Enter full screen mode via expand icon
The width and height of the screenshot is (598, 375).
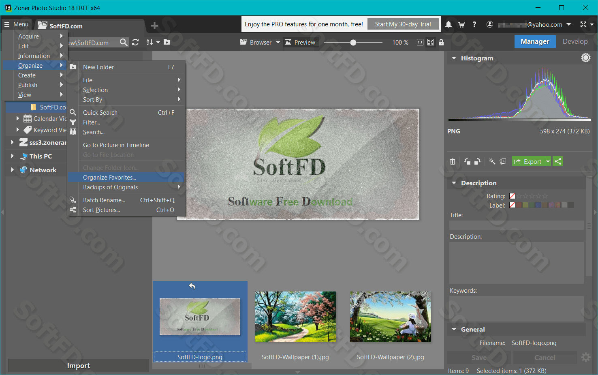(583, 24)
